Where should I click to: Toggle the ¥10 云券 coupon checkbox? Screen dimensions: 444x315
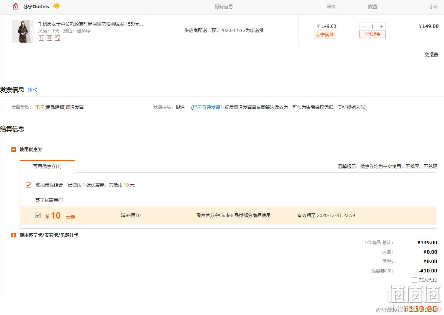pos(38,216)
